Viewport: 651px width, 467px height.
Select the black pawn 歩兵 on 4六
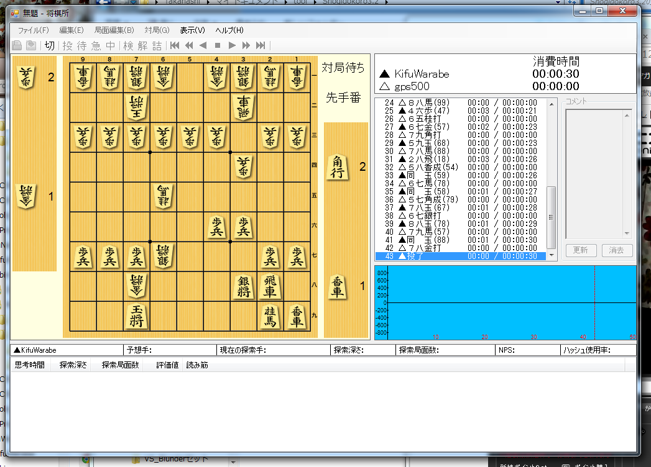217,227
